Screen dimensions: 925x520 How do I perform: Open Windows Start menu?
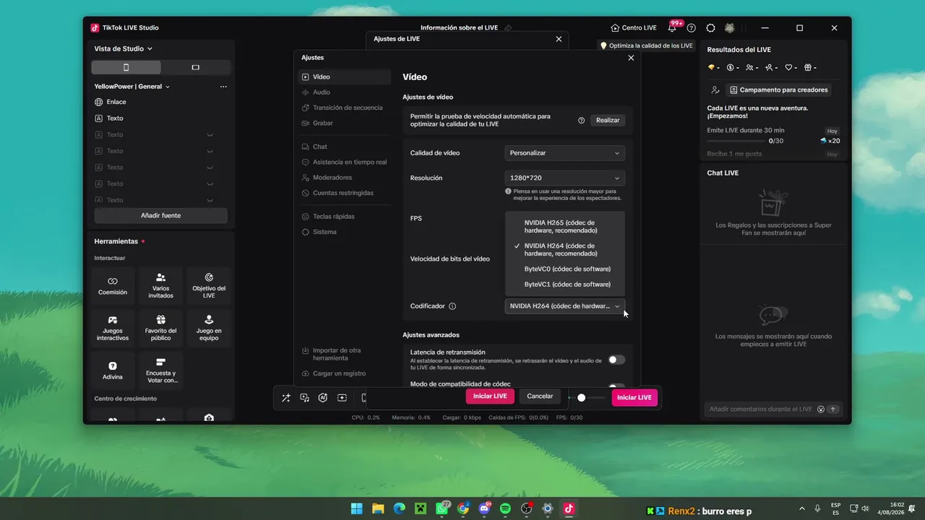point(357,509)
